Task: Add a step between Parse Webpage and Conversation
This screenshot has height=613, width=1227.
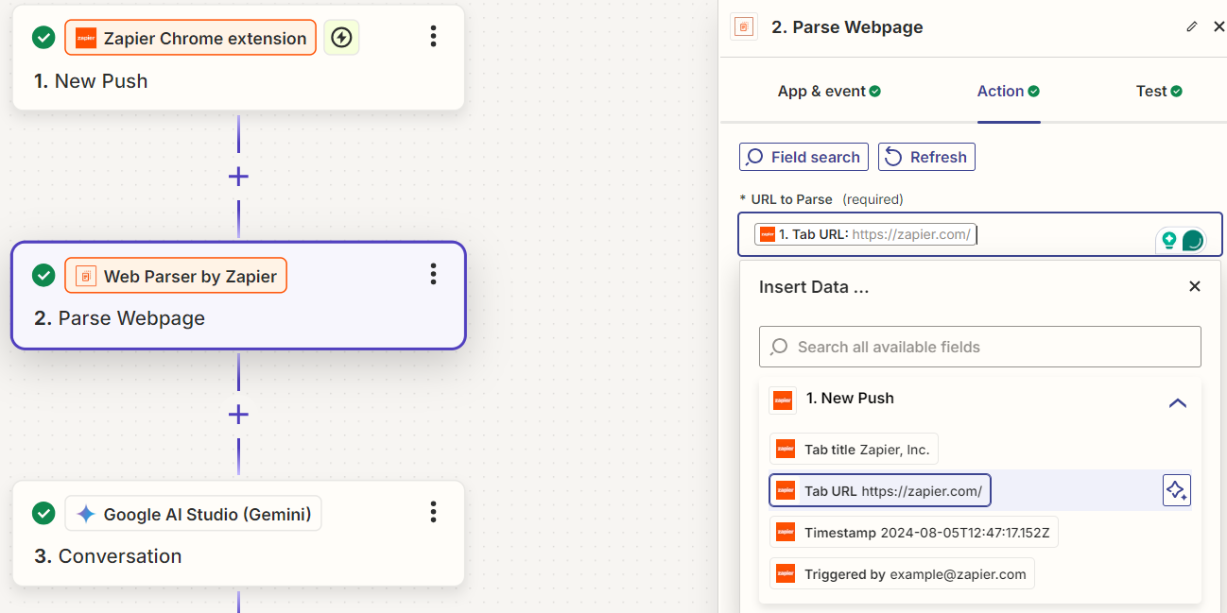Action: click(238, 415)
